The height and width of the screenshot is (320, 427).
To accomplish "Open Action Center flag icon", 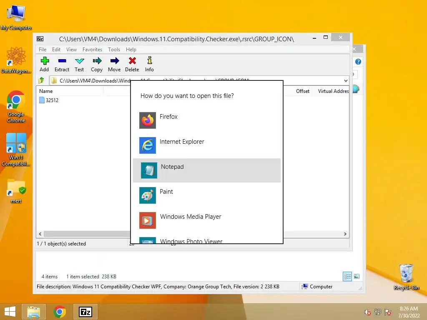I will point(388,312).
